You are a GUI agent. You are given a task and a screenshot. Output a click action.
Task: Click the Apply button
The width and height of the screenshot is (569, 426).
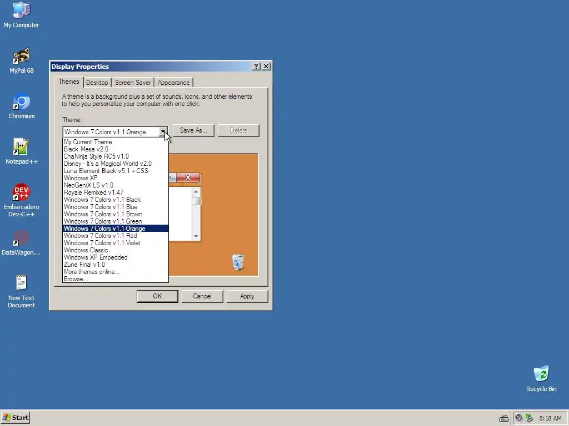click(247, 296)
